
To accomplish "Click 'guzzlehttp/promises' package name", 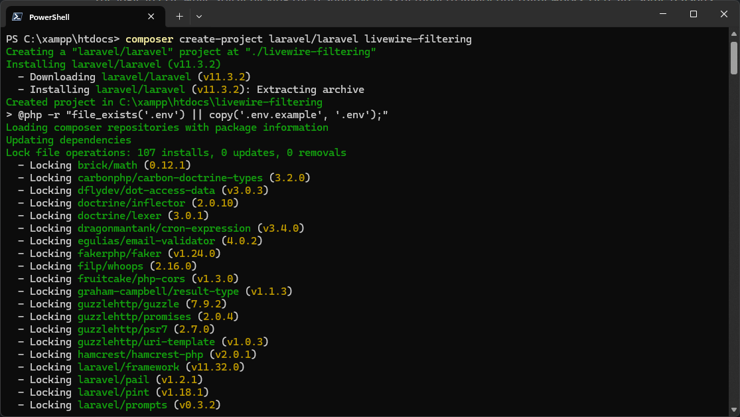I will (x=135, y=317).
